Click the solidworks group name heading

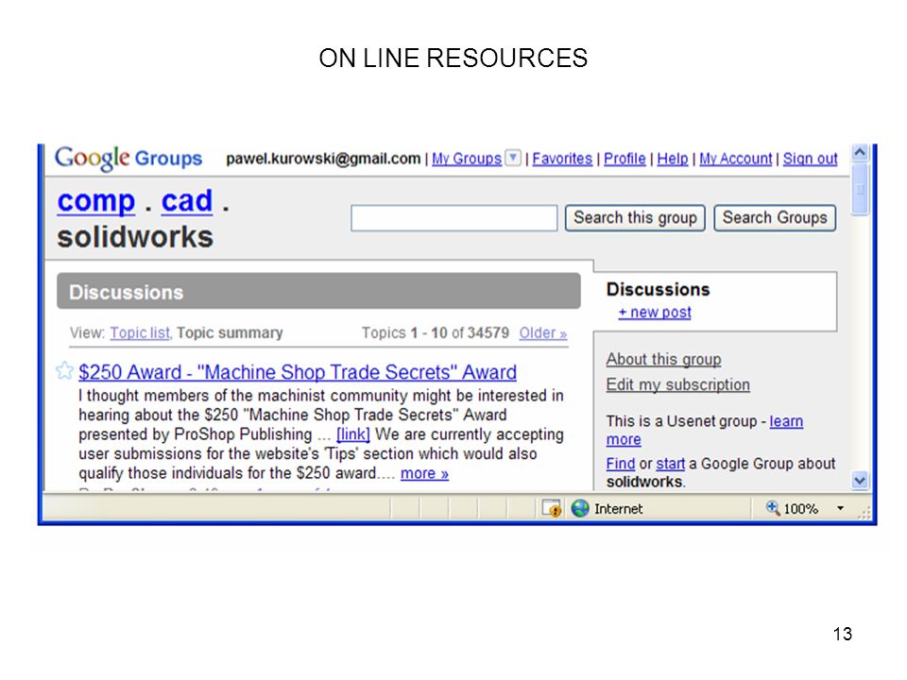pos(135,236)
